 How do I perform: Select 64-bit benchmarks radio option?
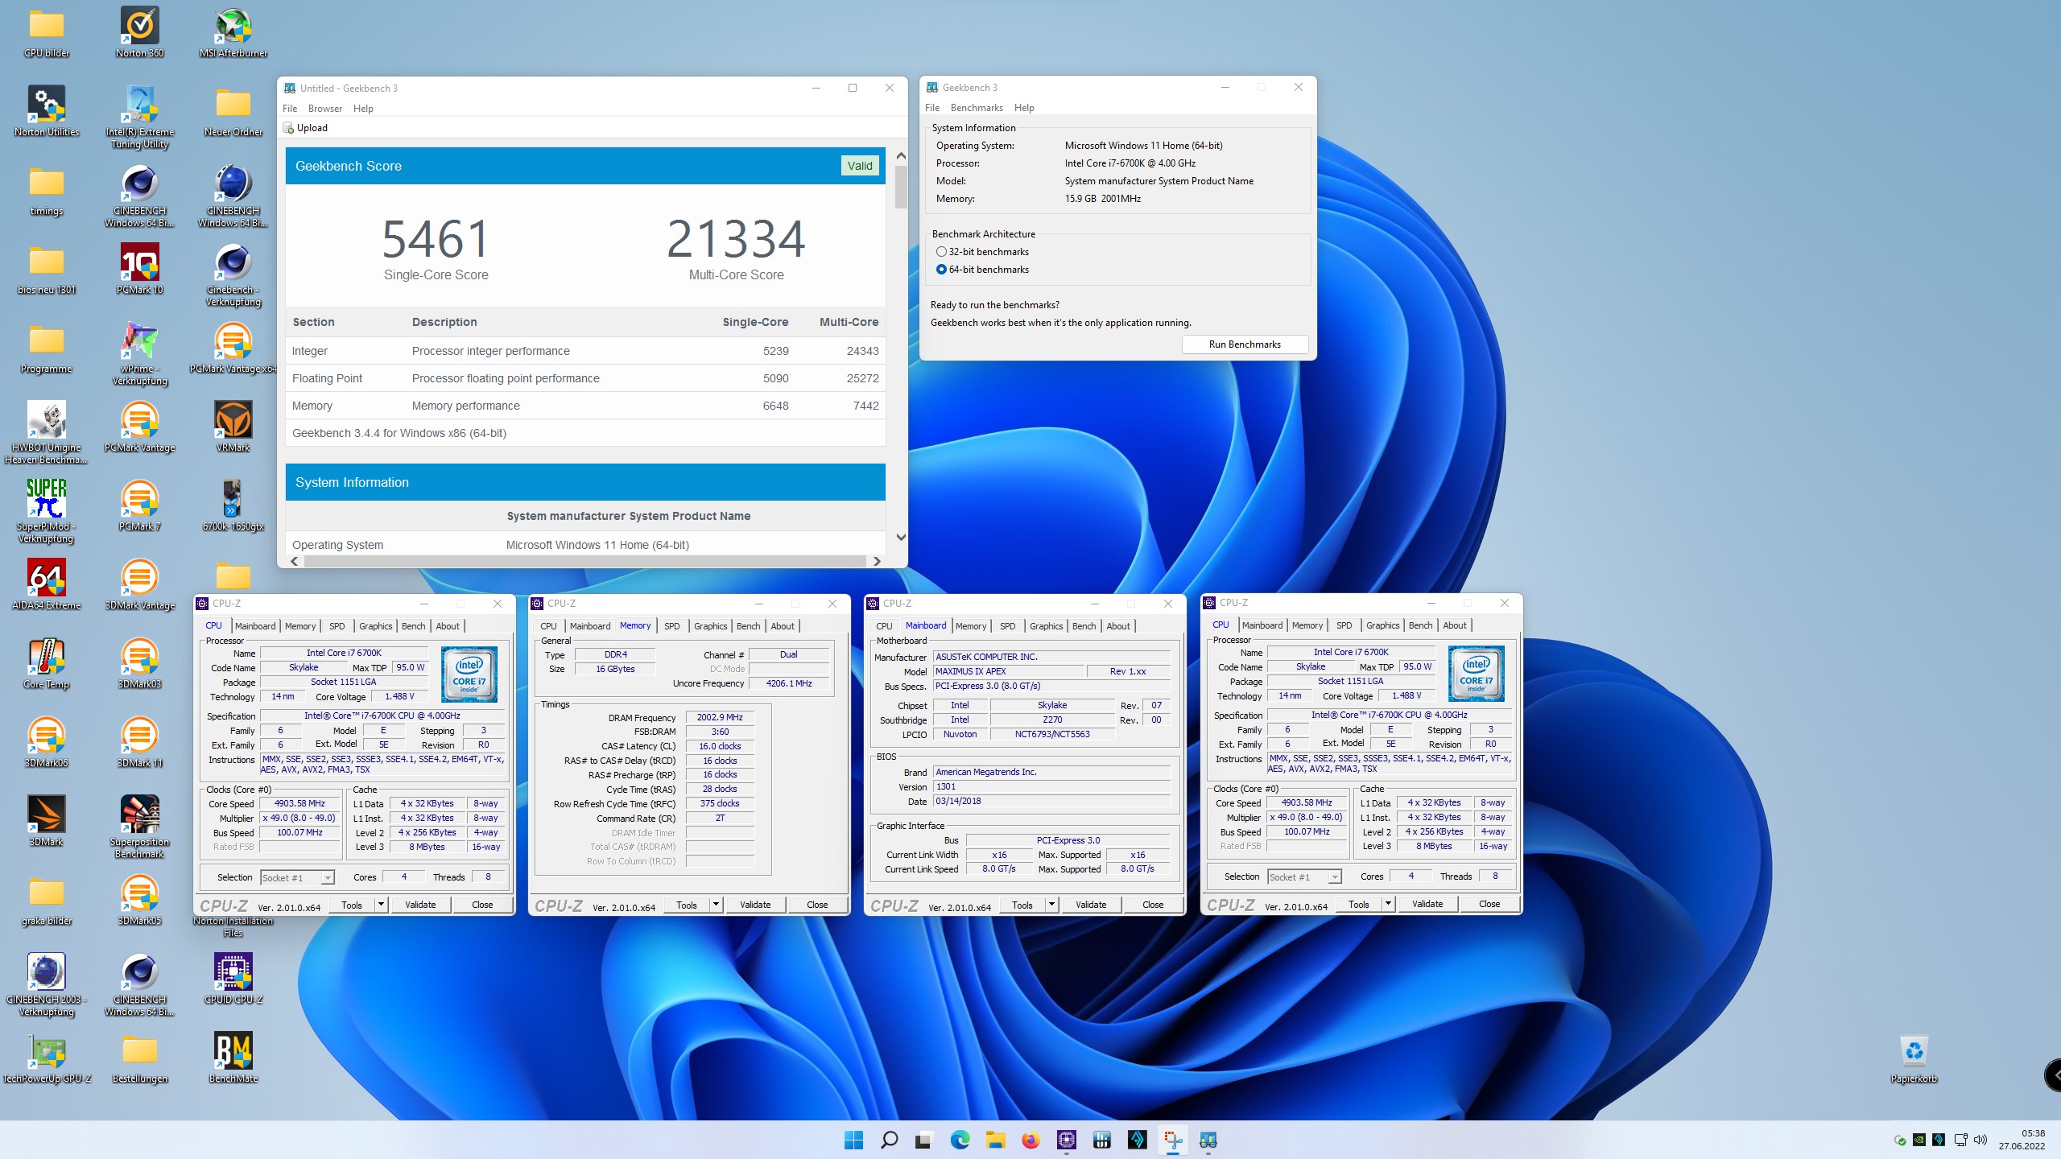pyautogui.click(x=941, y=270)
